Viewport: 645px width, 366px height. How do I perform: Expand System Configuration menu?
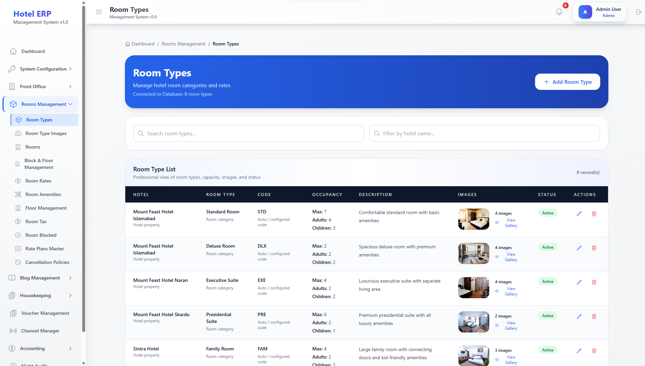(40, 69)
